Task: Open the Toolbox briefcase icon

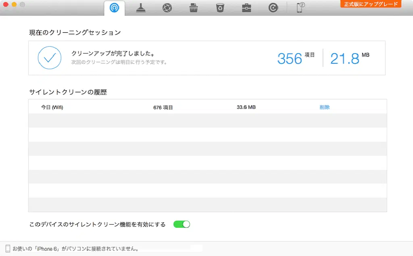Action: point(246,8)
